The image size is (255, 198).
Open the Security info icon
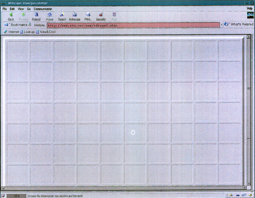pyautogui.click(x=101, y=16)
